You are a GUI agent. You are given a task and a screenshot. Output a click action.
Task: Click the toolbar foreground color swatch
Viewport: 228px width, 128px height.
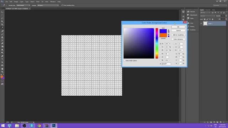pyautogui.click(x=1, y=77)
